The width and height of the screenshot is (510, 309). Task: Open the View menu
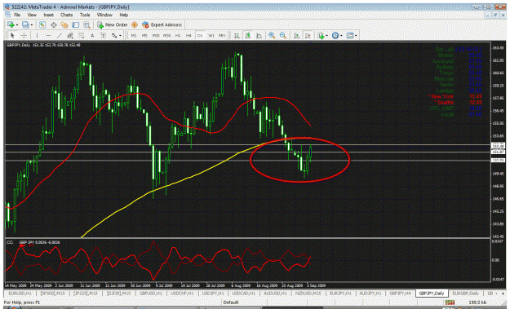tap(32, 15)
